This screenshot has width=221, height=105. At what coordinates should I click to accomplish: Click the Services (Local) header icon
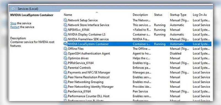[x=13, y=9]
